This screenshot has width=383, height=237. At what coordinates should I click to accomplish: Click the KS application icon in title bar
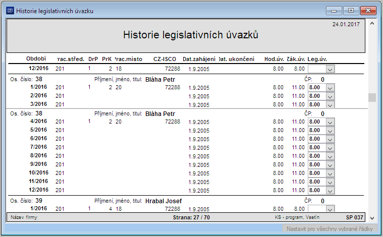pyautogui.click(x=10, y=11)
